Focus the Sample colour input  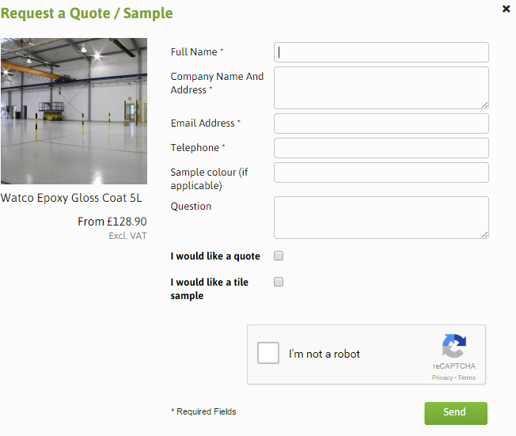click(x=381, y=173)
